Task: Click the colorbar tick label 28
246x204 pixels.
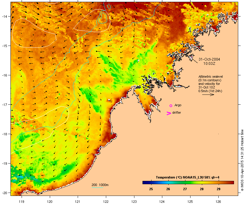Action: pos(202,189)
